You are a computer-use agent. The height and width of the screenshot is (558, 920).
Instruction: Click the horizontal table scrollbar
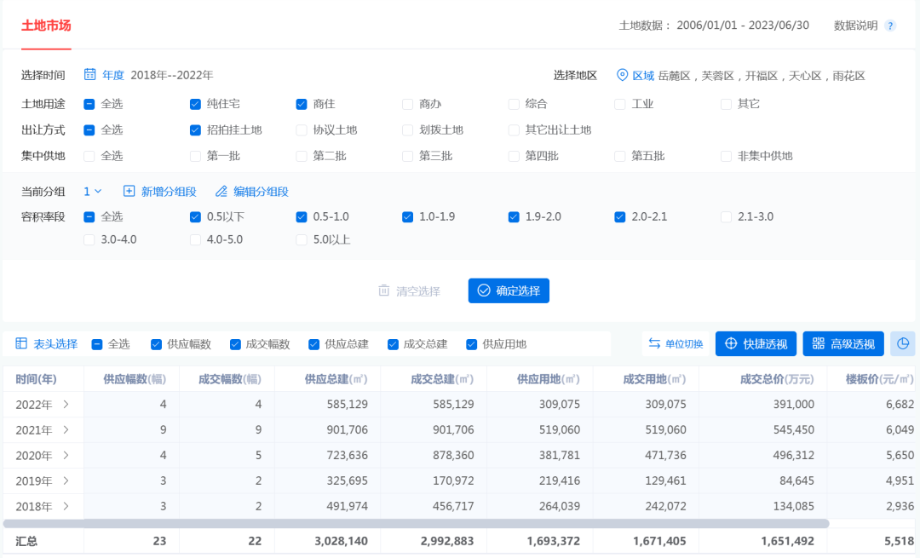(416, 523)
